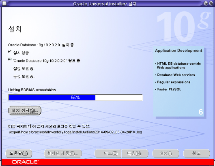Viewport: 215px width, 166px height.
Task: Click the installActions log file path text
Action: [75, 132]
